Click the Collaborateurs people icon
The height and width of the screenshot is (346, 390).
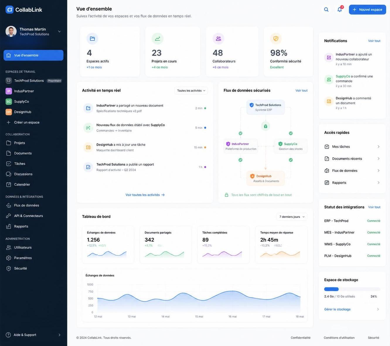point(218,38)
